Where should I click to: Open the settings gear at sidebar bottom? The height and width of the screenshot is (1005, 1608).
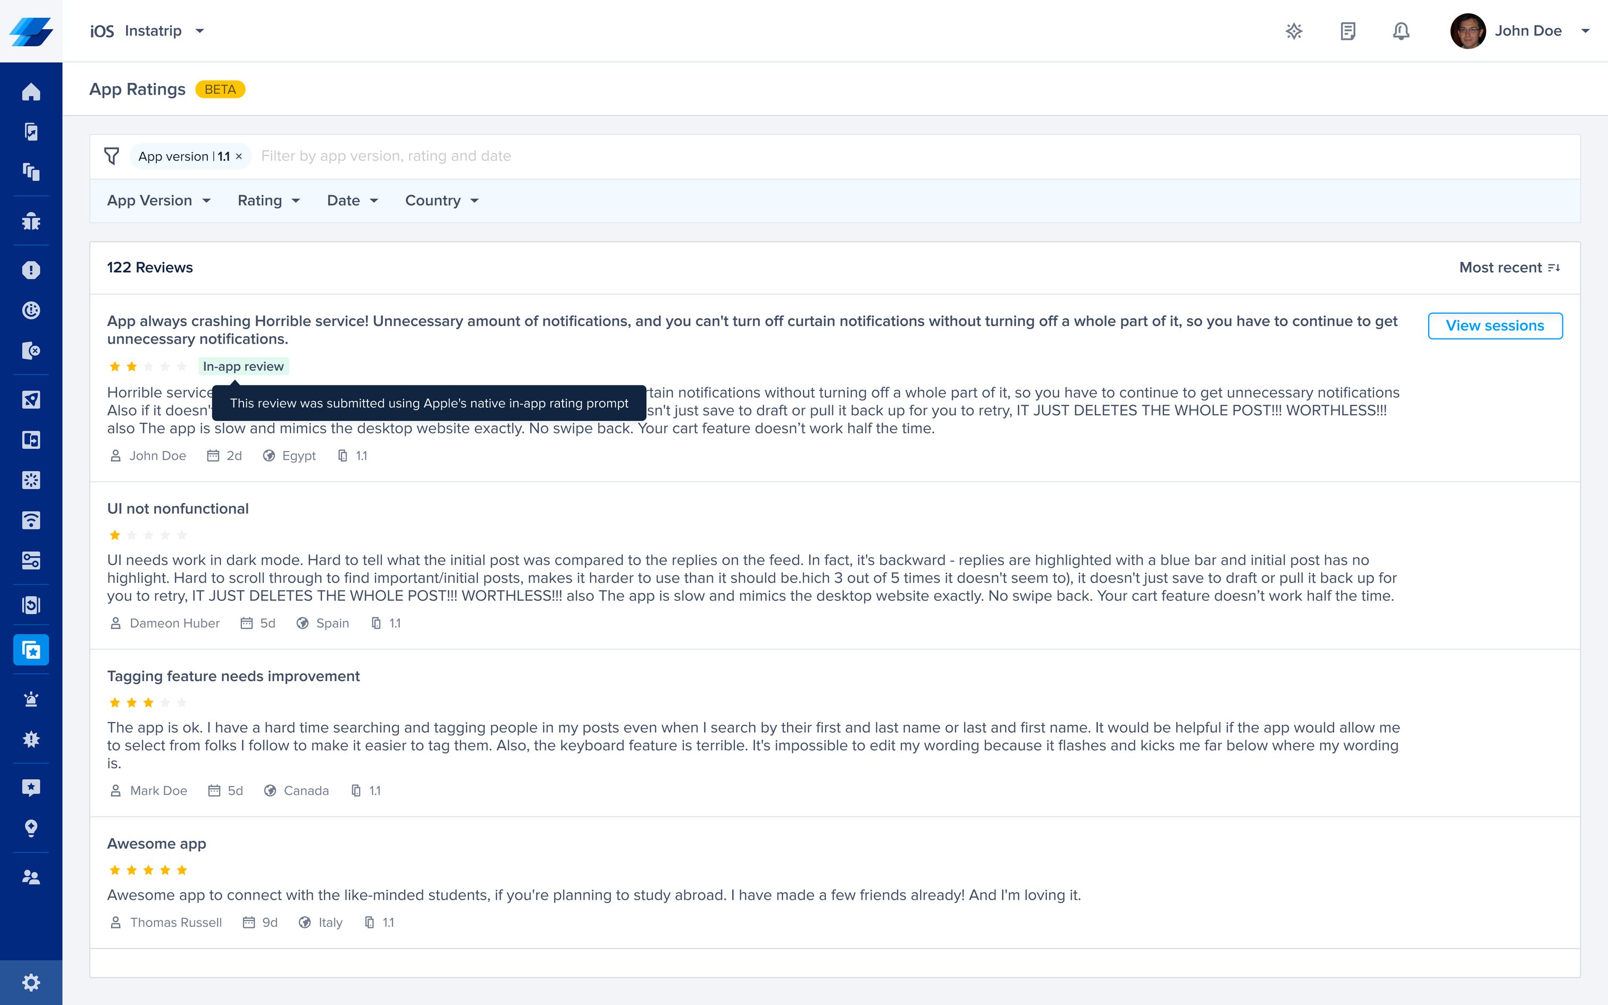pyautogui.click(x=30, y=982)
